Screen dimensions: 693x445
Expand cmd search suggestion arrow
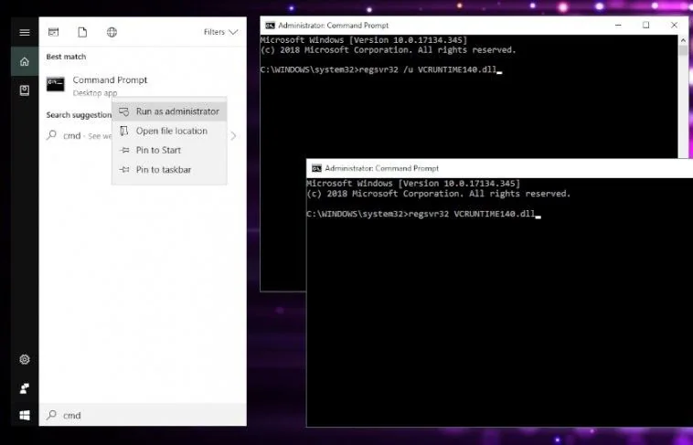tap(233, 135)
